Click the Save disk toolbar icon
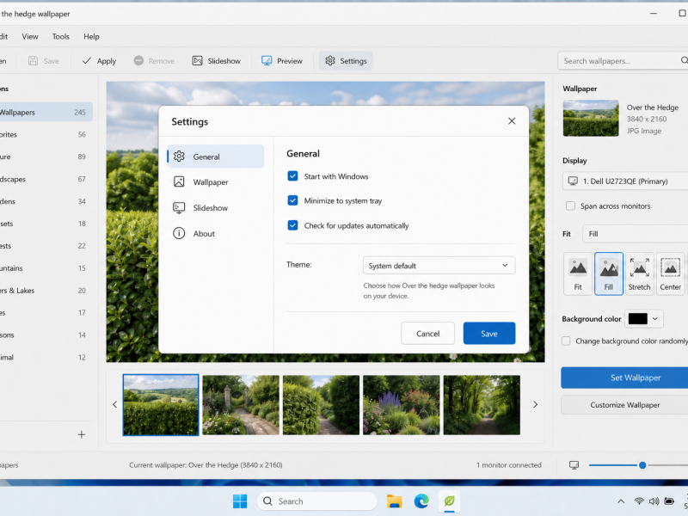Viewport: 688px width, 516px height. (33, 61)
